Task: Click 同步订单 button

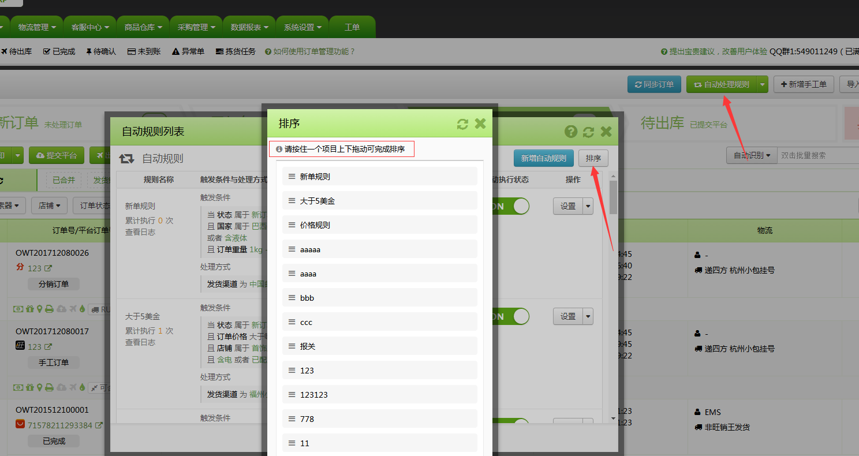Action: [655, 84]
